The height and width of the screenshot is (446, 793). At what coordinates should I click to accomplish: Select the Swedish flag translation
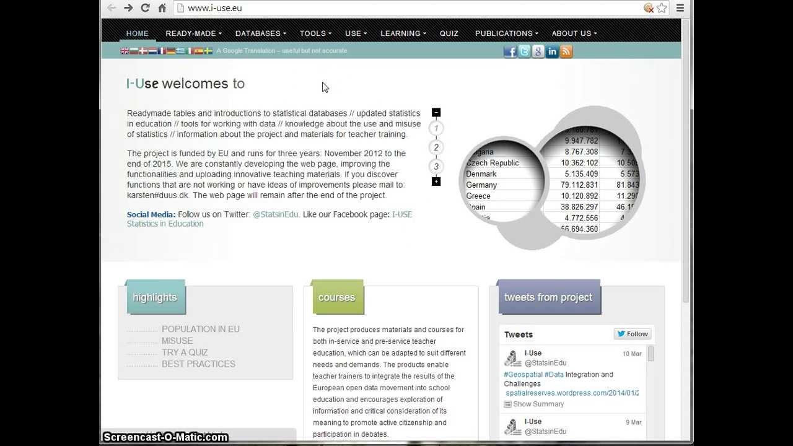click(208, 51)
